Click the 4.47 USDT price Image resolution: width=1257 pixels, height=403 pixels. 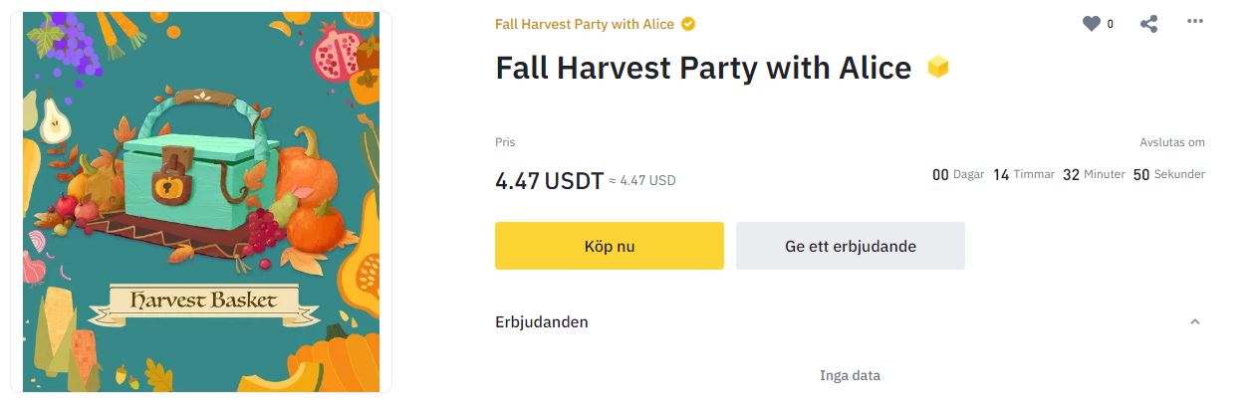[549, 180]
